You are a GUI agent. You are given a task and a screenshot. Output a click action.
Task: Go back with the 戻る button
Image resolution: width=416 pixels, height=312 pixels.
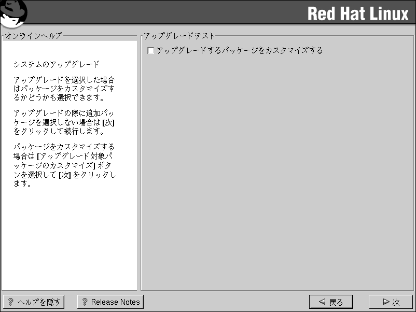tap(330, 302)
